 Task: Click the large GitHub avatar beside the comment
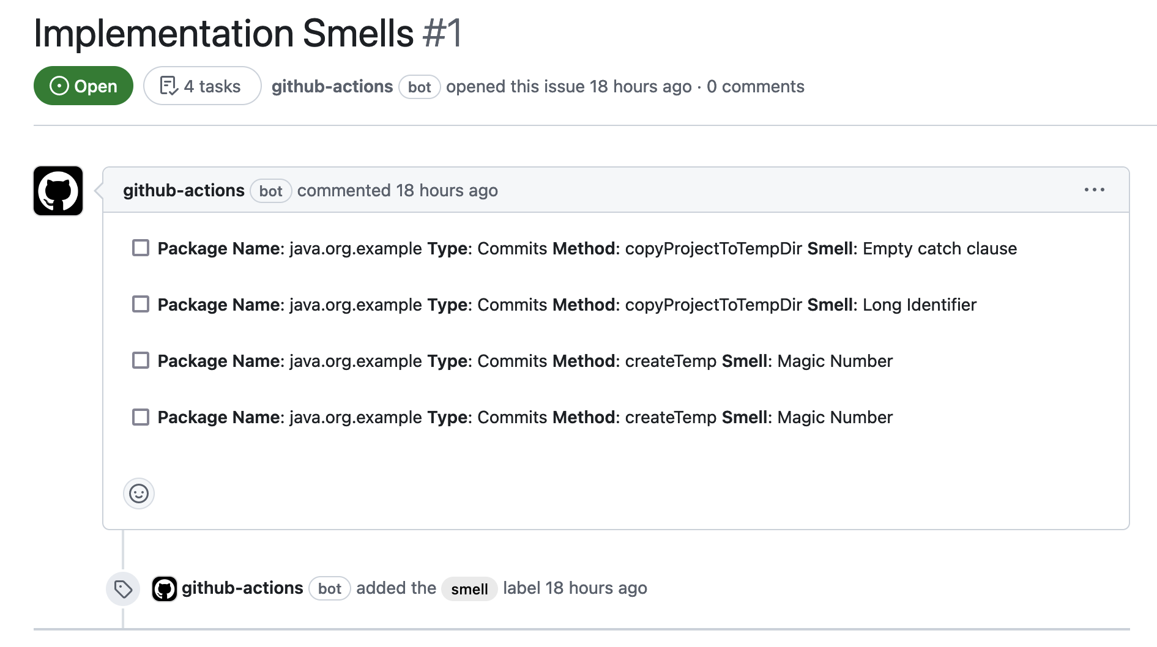pyautogui.click(x=58, y=191)
